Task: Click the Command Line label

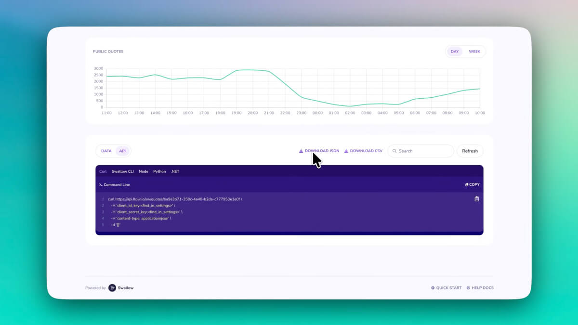Action: [117, 185]
